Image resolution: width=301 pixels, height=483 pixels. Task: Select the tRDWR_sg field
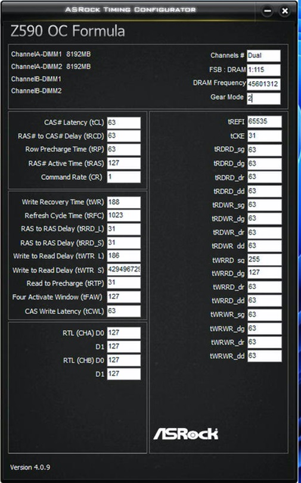264,205
